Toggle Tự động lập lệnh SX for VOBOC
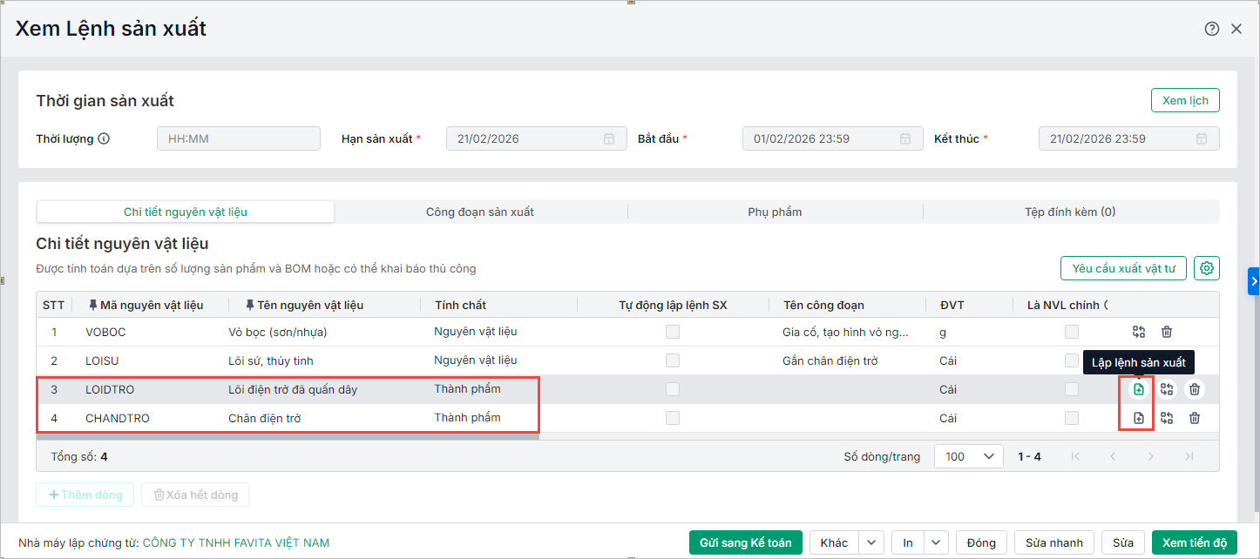 (673, 332)
